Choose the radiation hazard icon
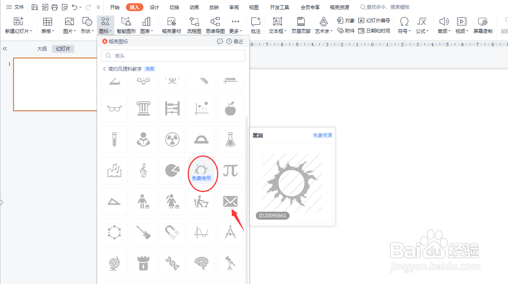The width and height of the screenshot is (508, 284). tap(172, 139)
